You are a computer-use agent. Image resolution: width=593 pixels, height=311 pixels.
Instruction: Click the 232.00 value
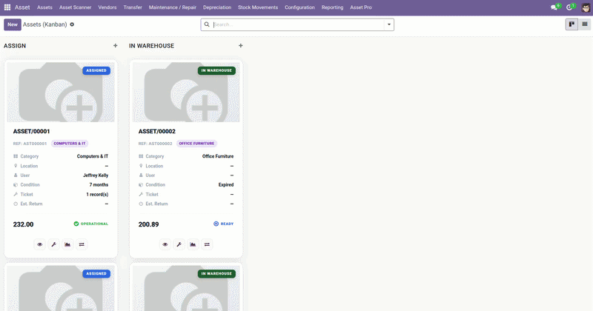point(24,224)
